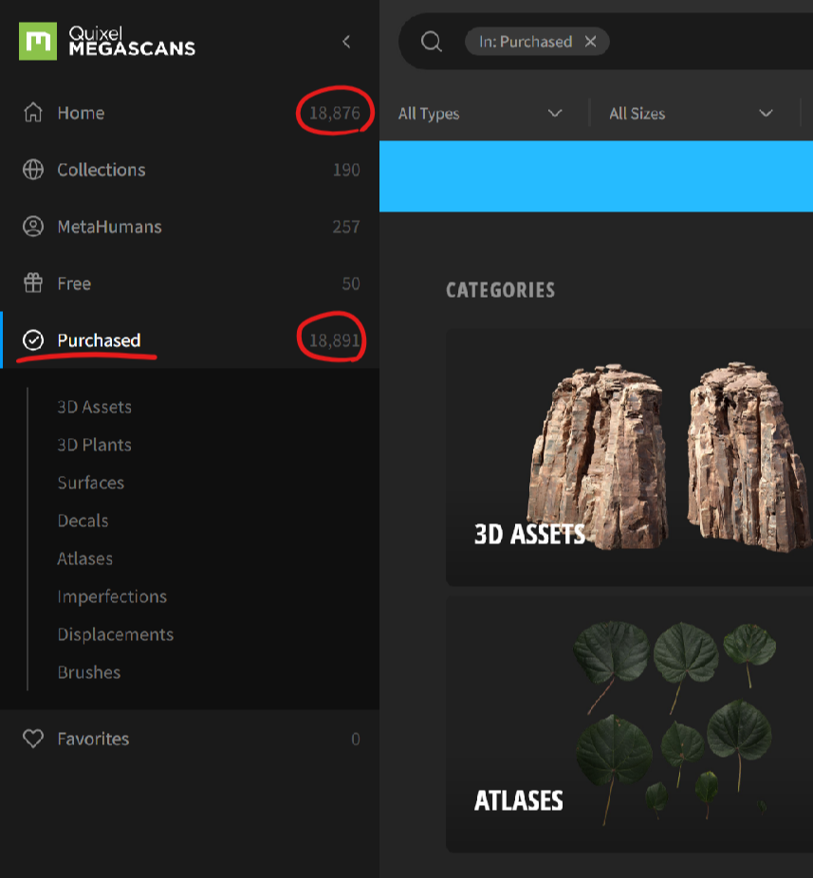Select 3D Assets in the sidebar list
This screenshot has width=813, height=878.
click(x=94, y=407)
